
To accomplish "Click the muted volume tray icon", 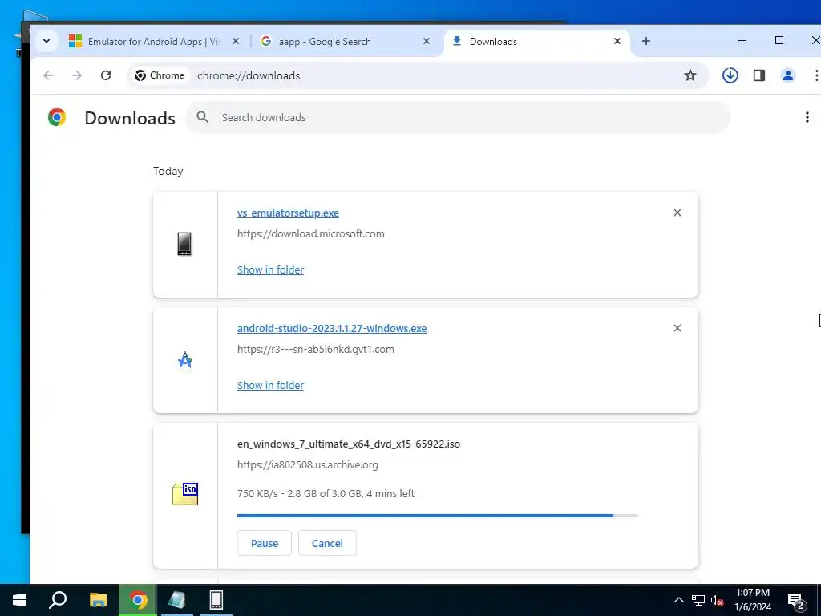I will pyautogui.click(x=717, y=600).
